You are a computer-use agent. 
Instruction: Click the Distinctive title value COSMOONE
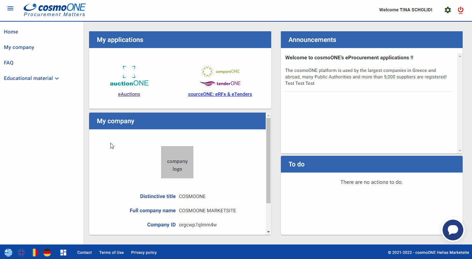192,196
